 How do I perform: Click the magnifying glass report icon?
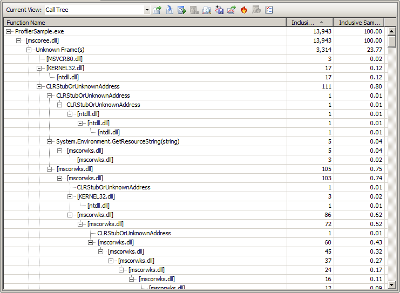point(207,10)
